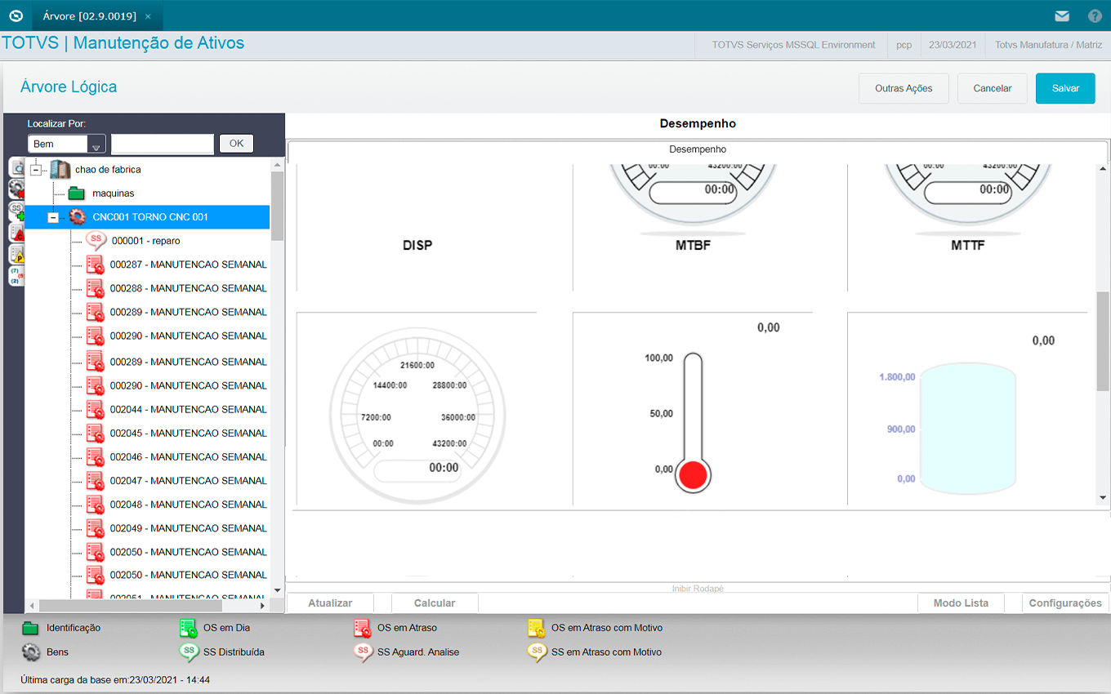Select row 002049 - MANUTENCAO SEMANAL
The height and width of the screenshot is (694, 1111).
(189, 527)
